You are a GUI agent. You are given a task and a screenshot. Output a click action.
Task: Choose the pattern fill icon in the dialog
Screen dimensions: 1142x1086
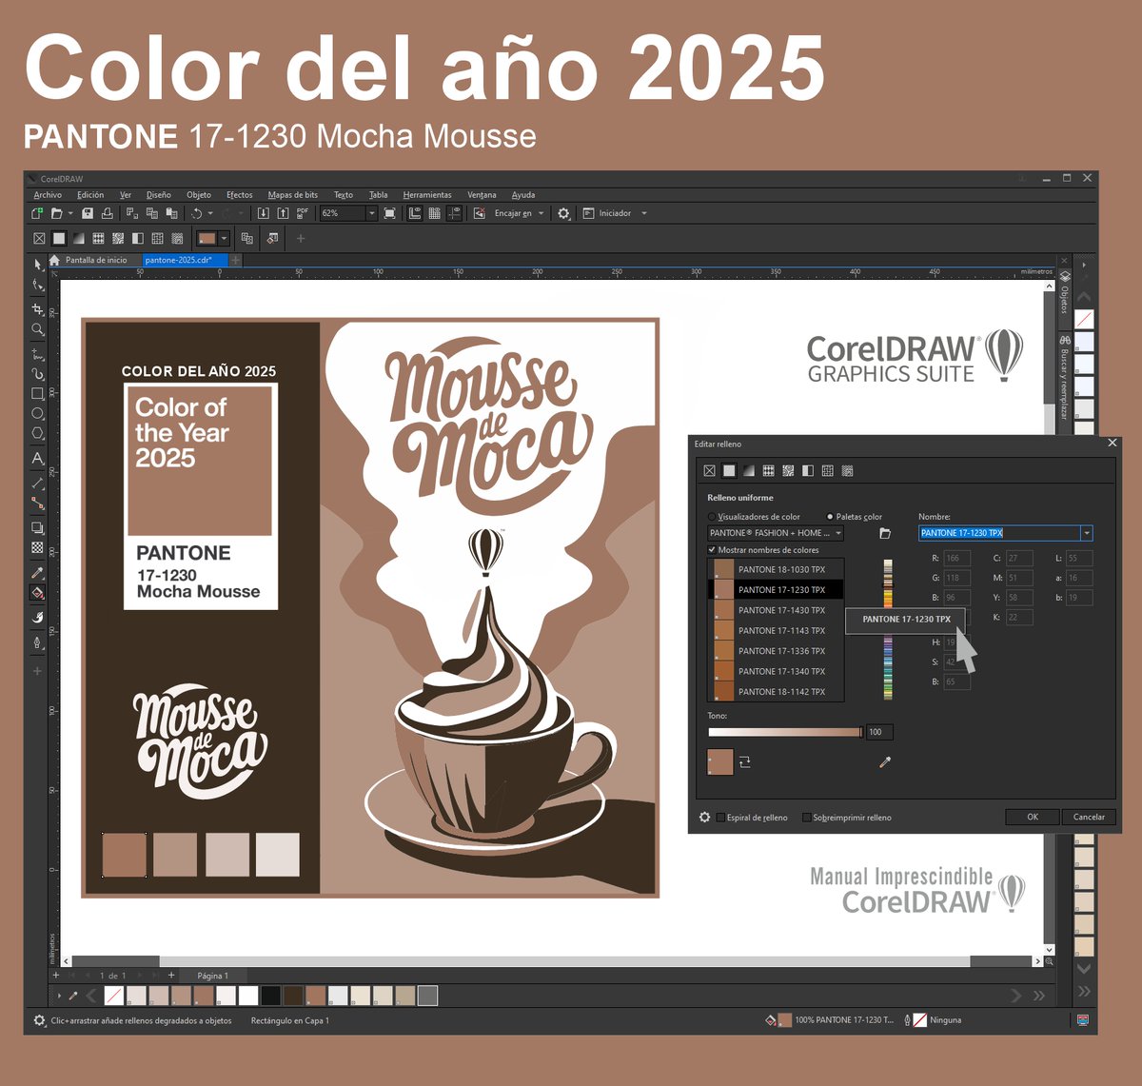click(x=769, y=471)
